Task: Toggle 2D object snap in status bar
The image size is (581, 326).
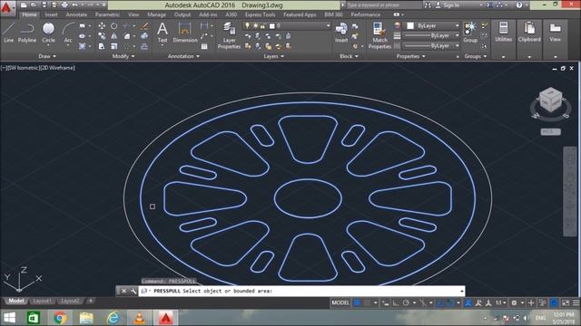Action: tap(450, 302)
